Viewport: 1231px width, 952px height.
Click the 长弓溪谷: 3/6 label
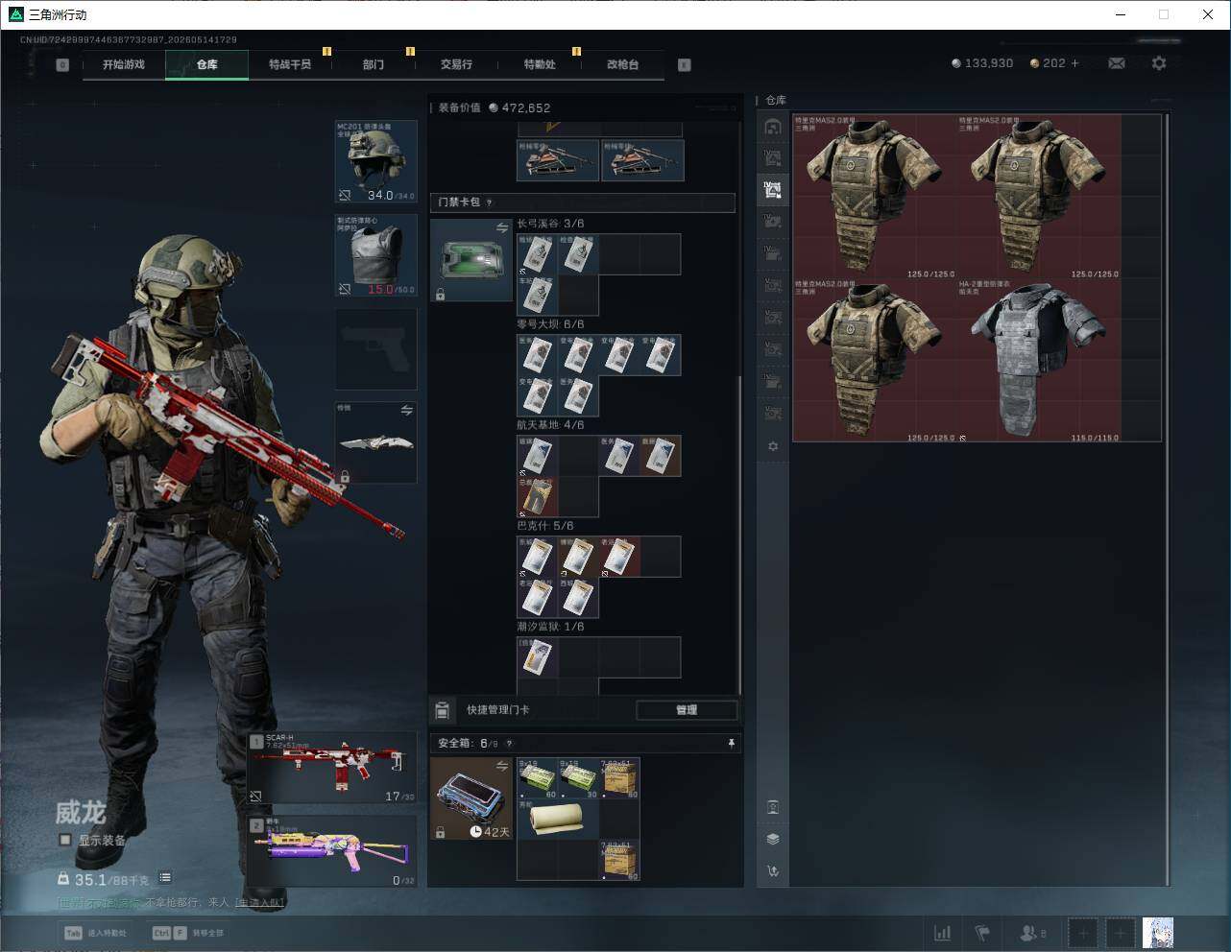coord(550,224)
